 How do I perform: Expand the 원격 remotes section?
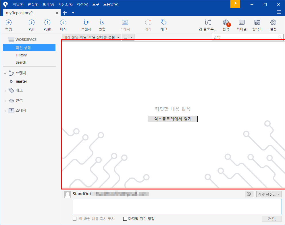tap(5, 101)
